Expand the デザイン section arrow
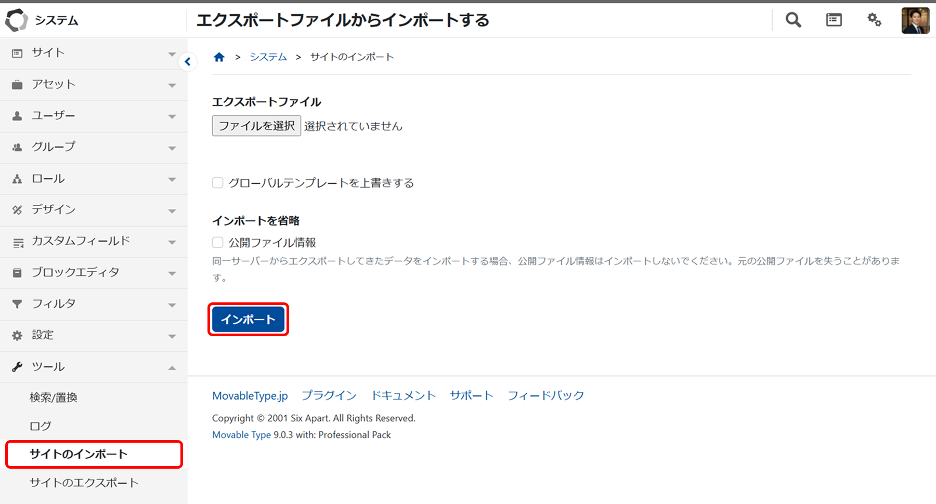936x504 pixels. point(172,211)
